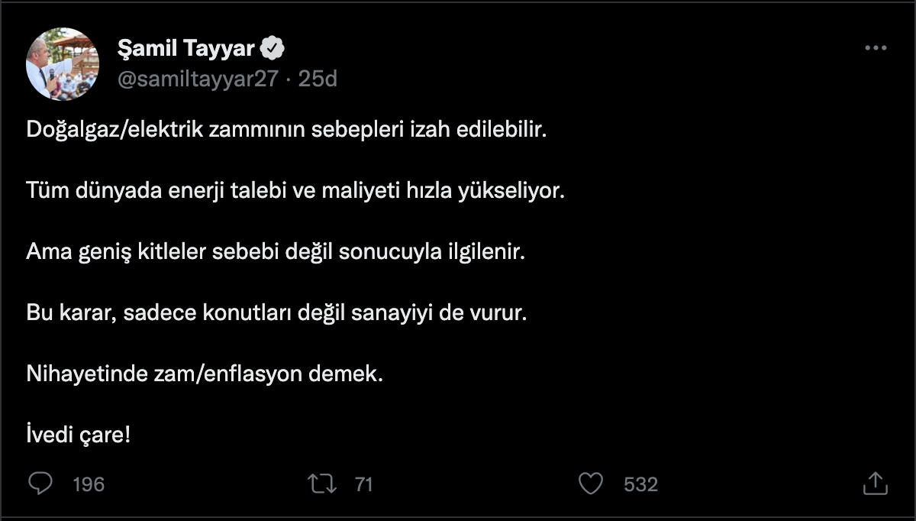Click the retweet count 71
Viewport: 916px width, 521px height.
point(364,484)
